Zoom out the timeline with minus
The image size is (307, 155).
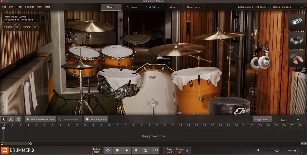click(x=302, y=144)
